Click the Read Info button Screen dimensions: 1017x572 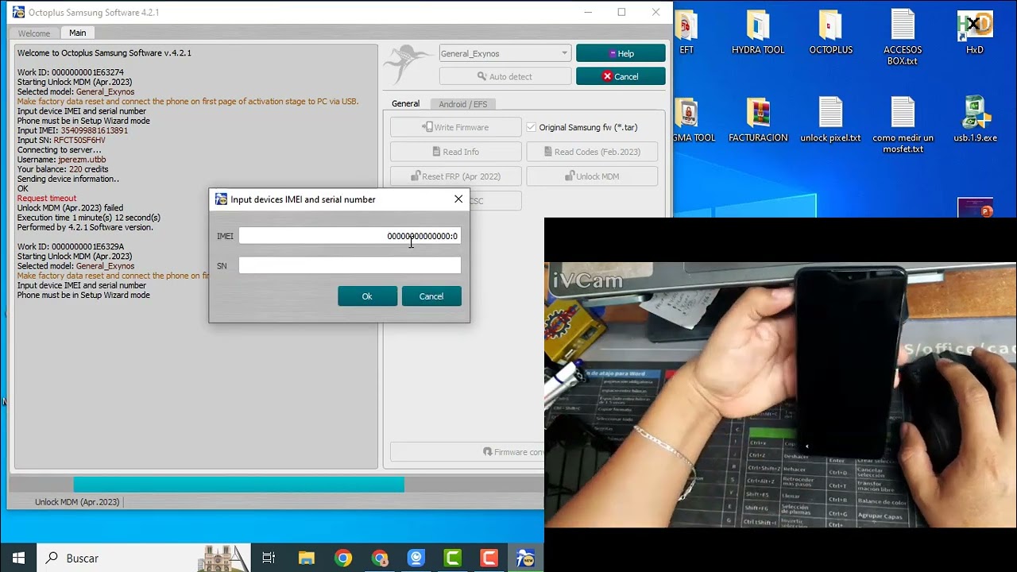click(455, 152)
